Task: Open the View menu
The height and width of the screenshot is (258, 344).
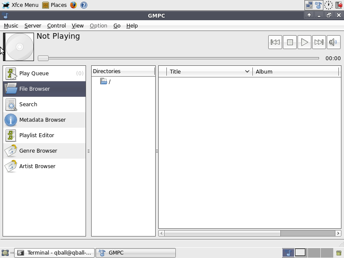Action: (x=78, y=26)
